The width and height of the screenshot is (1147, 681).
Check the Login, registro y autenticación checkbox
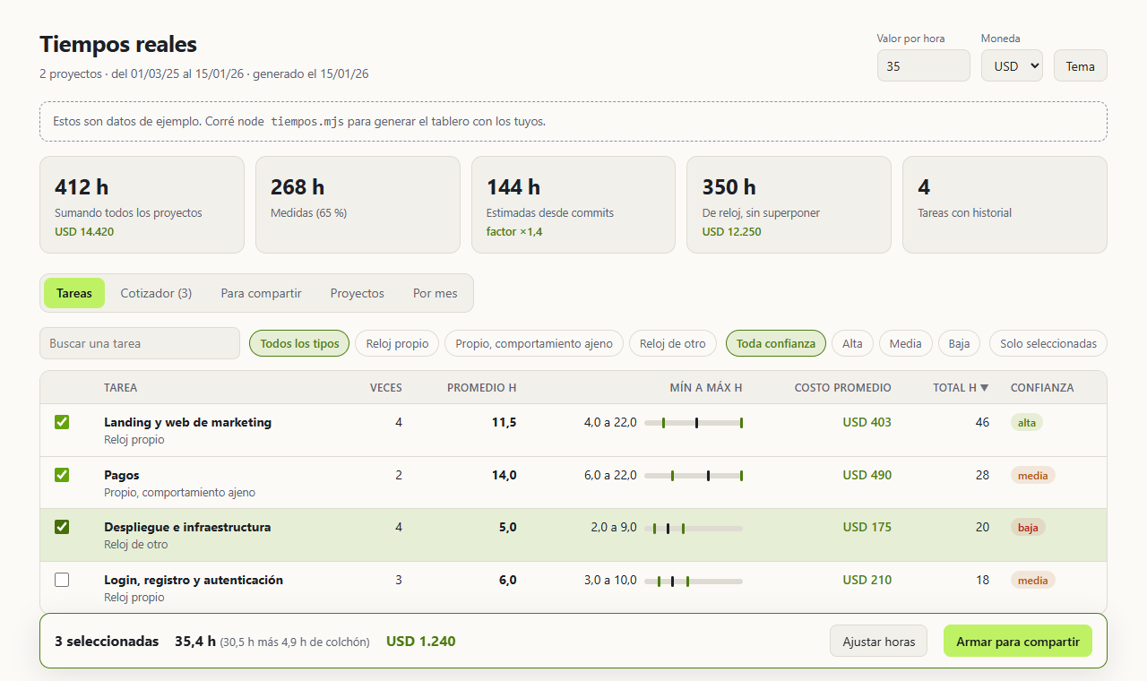tap(62, 580)
